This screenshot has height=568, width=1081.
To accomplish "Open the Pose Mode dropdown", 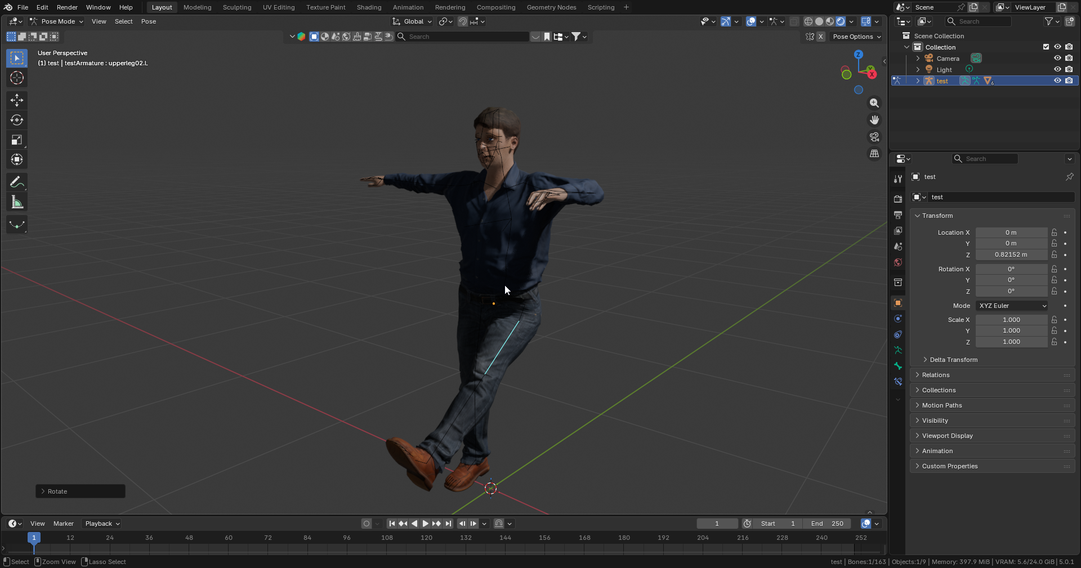I will pos(56,21).
